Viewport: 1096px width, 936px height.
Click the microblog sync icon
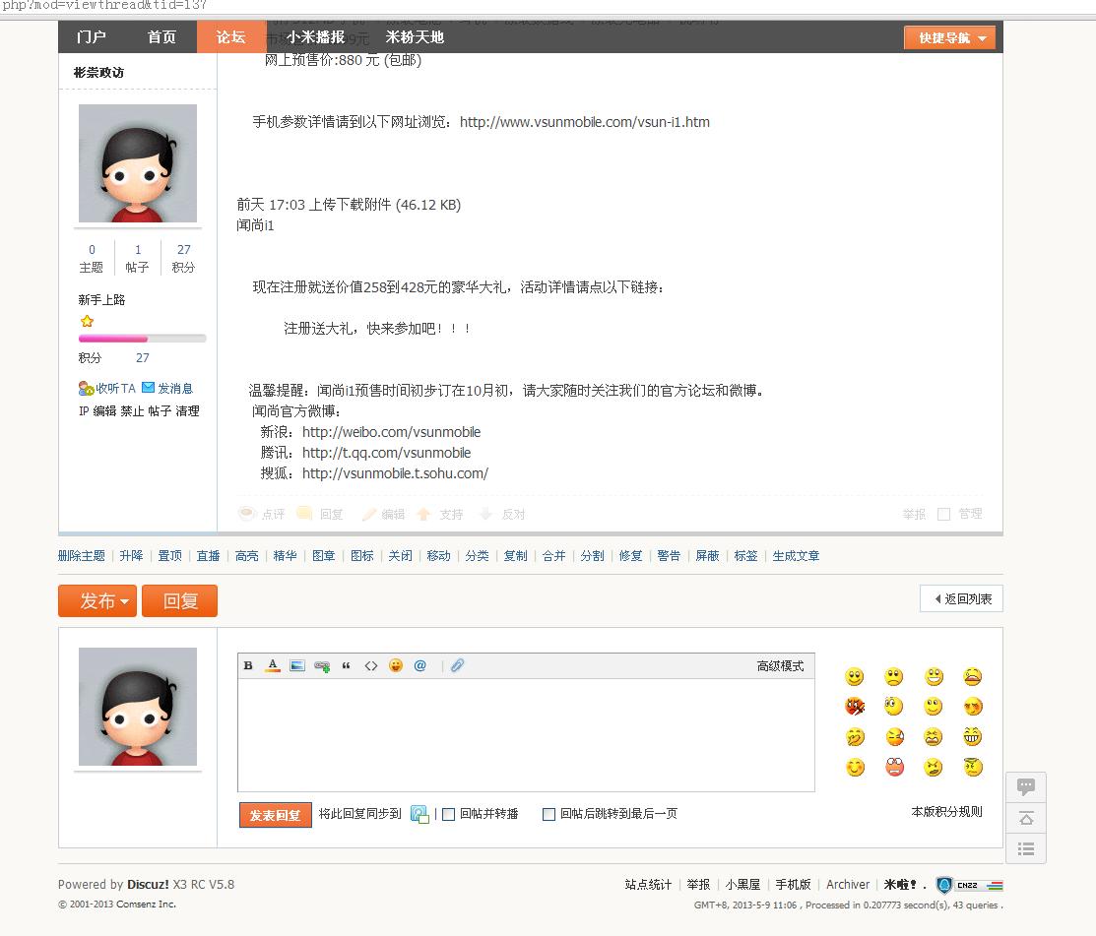click(x=419, y=814)
